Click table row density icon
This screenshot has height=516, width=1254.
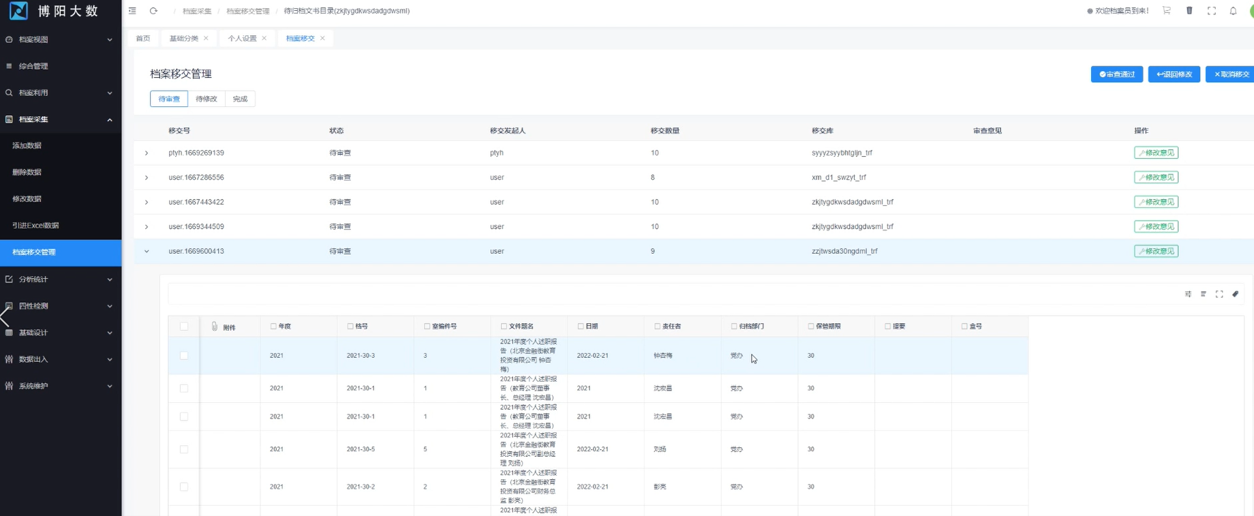[1204, 294]
